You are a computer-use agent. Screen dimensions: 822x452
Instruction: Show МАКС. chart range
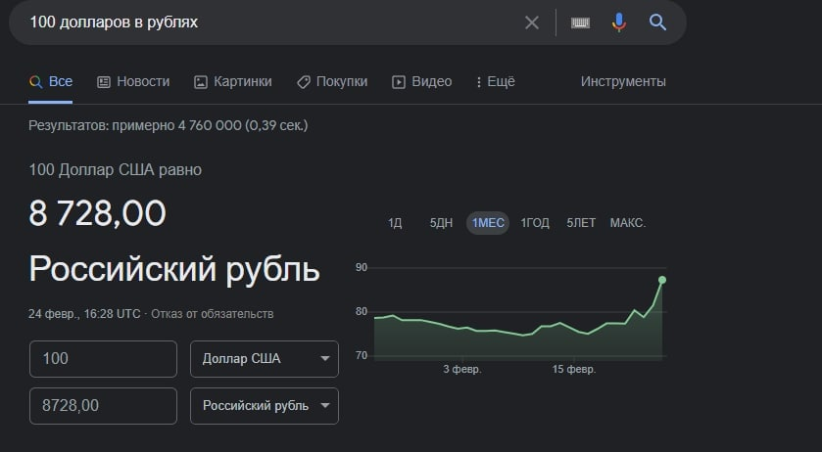(x=628, y=223)
